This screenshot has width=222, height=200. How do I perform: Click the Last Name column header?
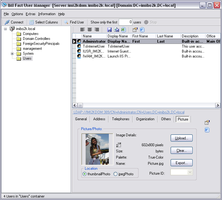[x=168, y=36]
